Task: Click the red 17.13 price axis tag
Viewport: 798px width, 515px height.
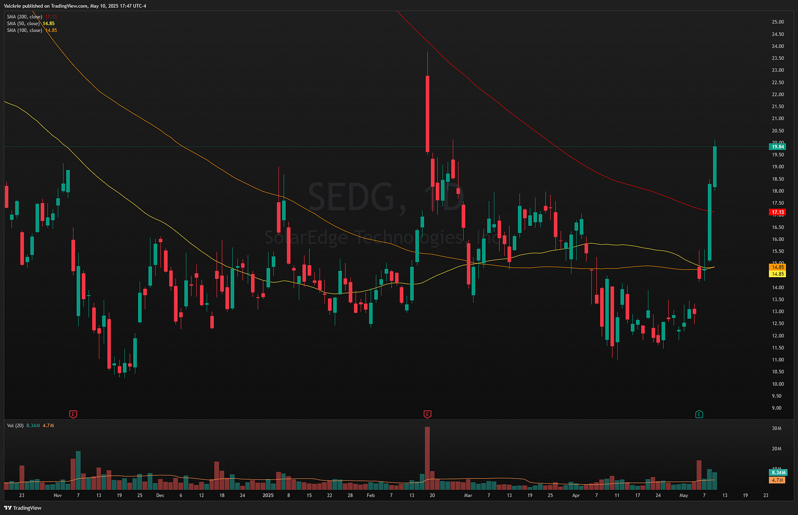Action: pos(778,212)
